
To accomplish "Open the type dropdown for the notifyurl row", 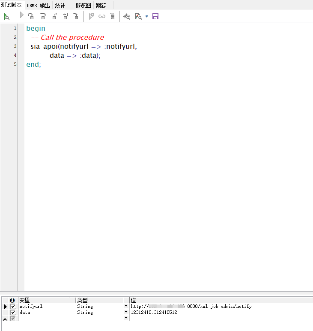I will [126, 306].
